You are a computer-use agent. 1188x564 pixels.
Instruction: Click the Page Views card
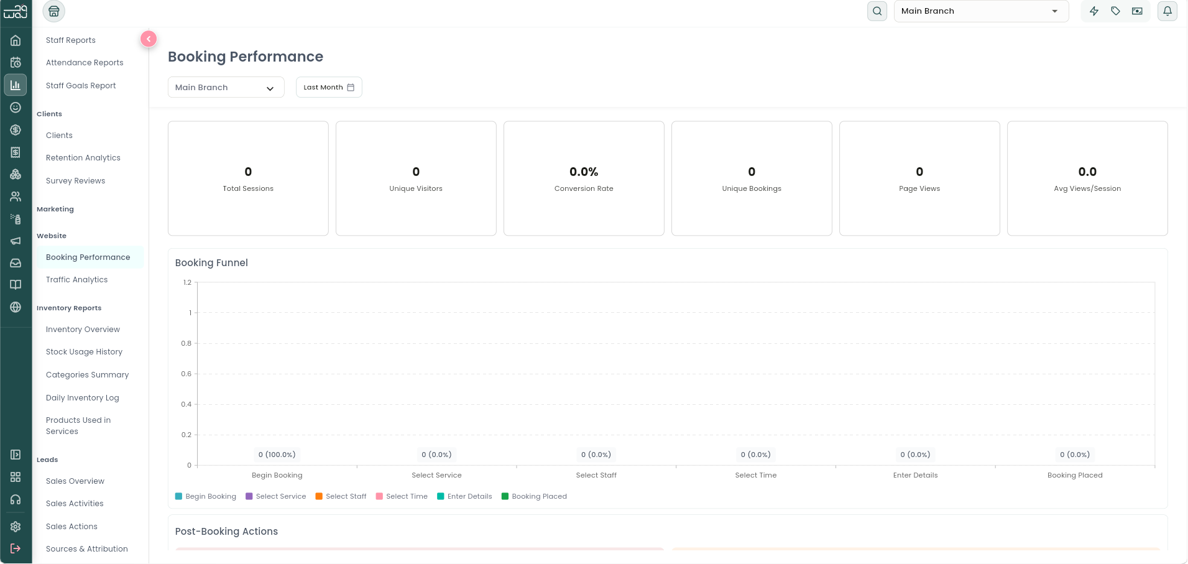pyautogui.click(x=919, y=178)
